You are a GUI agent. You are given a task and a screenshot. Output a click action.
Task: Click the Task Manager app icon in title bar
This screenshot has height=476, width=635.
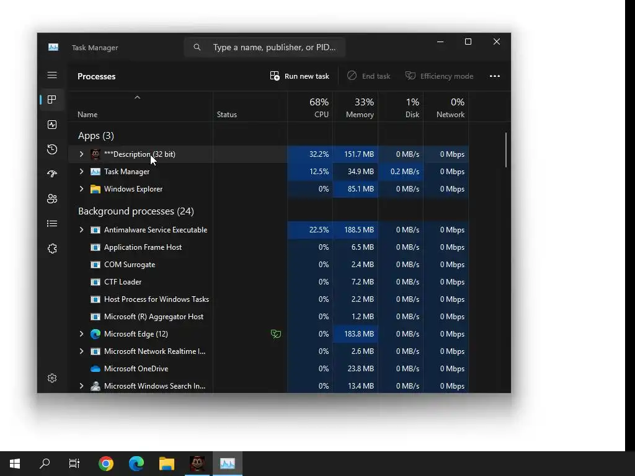[x=53, y=47]
